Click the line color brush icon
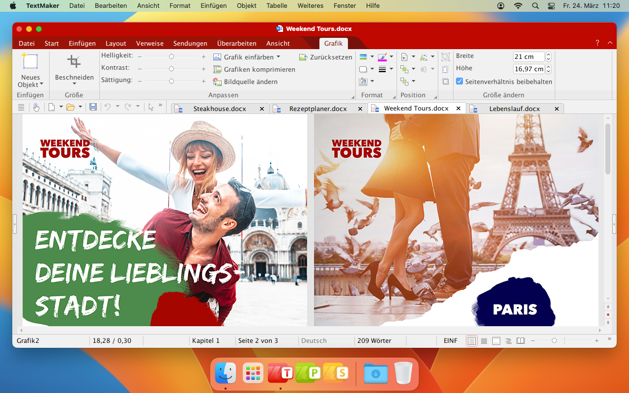 (x=382, y=57)
